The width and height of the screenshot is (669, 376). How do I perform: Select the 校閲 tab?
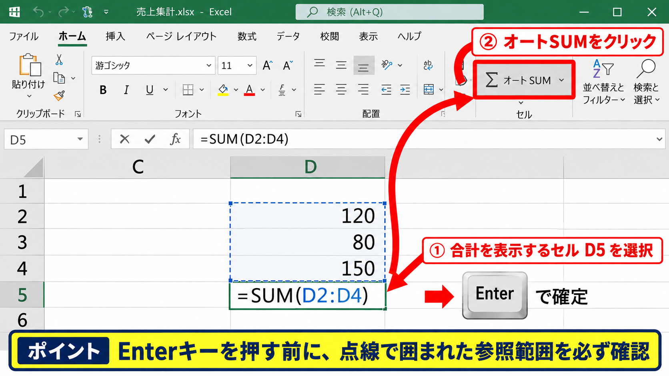[330, 36]
